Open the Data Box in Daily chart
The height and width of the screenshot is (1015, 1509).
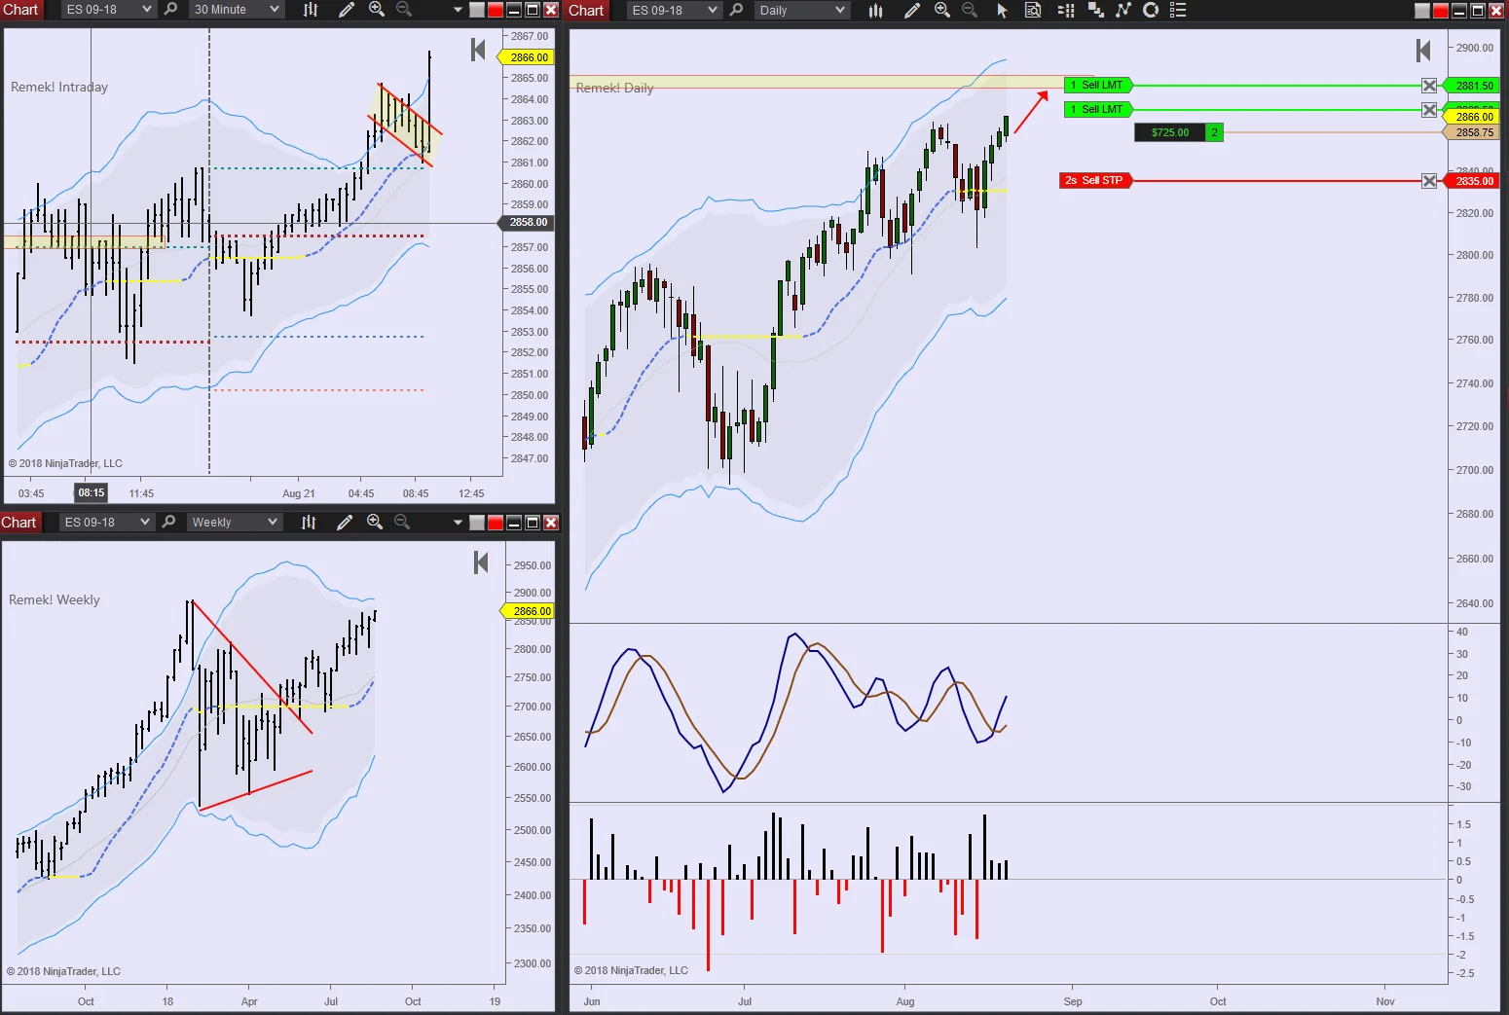(1033, 10)
